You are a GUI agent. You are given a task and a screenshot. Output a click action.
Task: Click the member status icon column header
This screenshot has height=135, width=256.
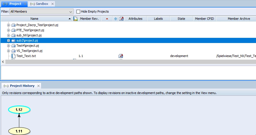[x=75, y=19]
